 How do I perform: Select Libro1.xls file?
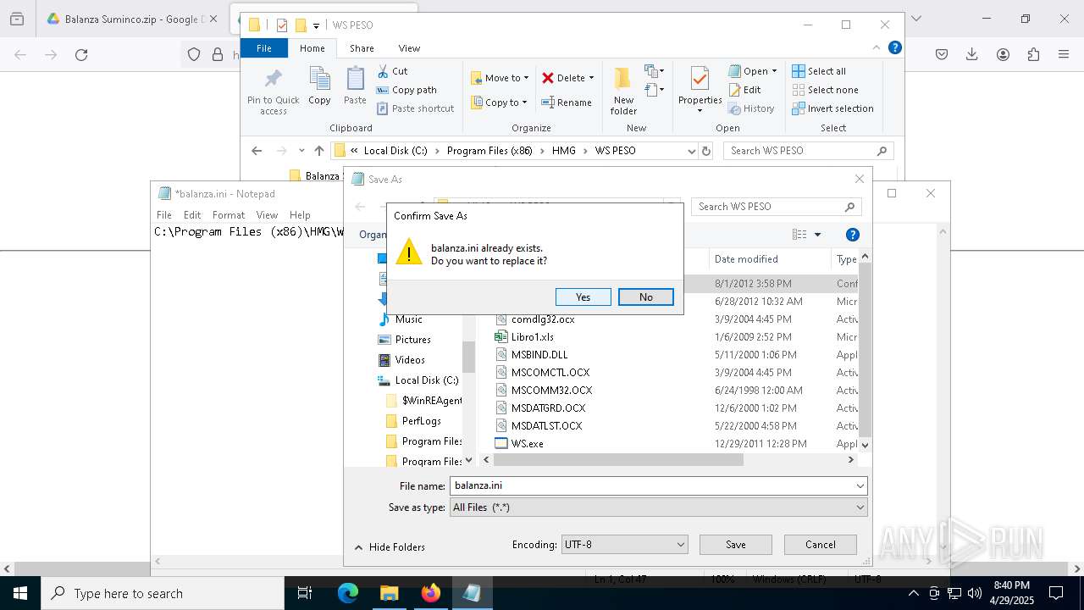click(532, 336)
